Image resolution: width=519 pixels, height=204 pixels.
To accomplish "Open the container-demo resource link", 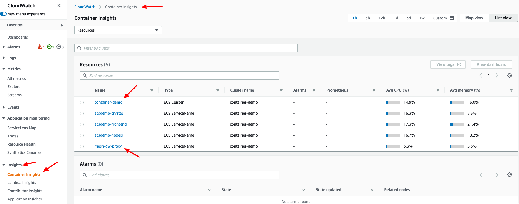I will [x=109, y=102].
